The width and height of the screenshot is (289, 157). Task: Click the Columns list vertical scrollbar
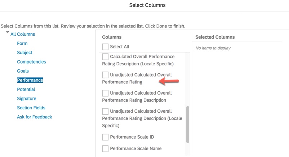pos(187,124)
